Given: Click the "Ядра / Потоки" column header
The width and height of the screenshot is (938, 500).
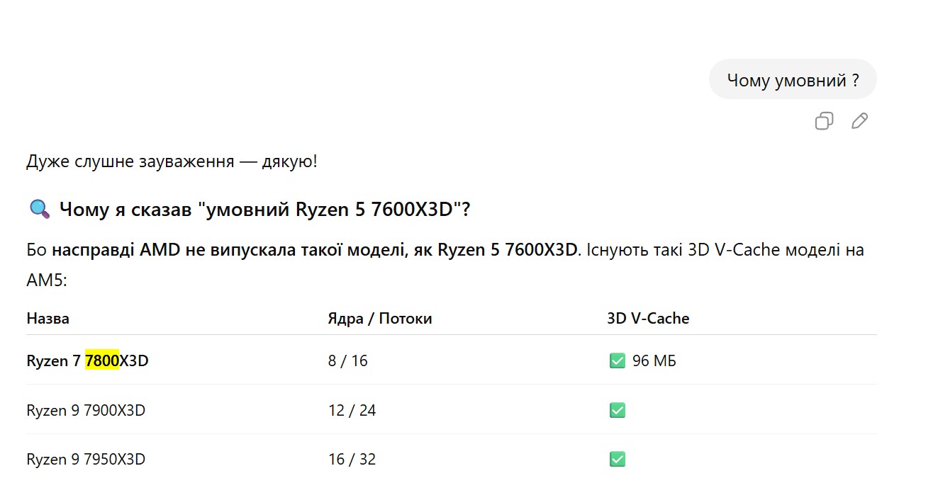Looking at the screenshot, I should pyautogui.click(x=380, y=319).
